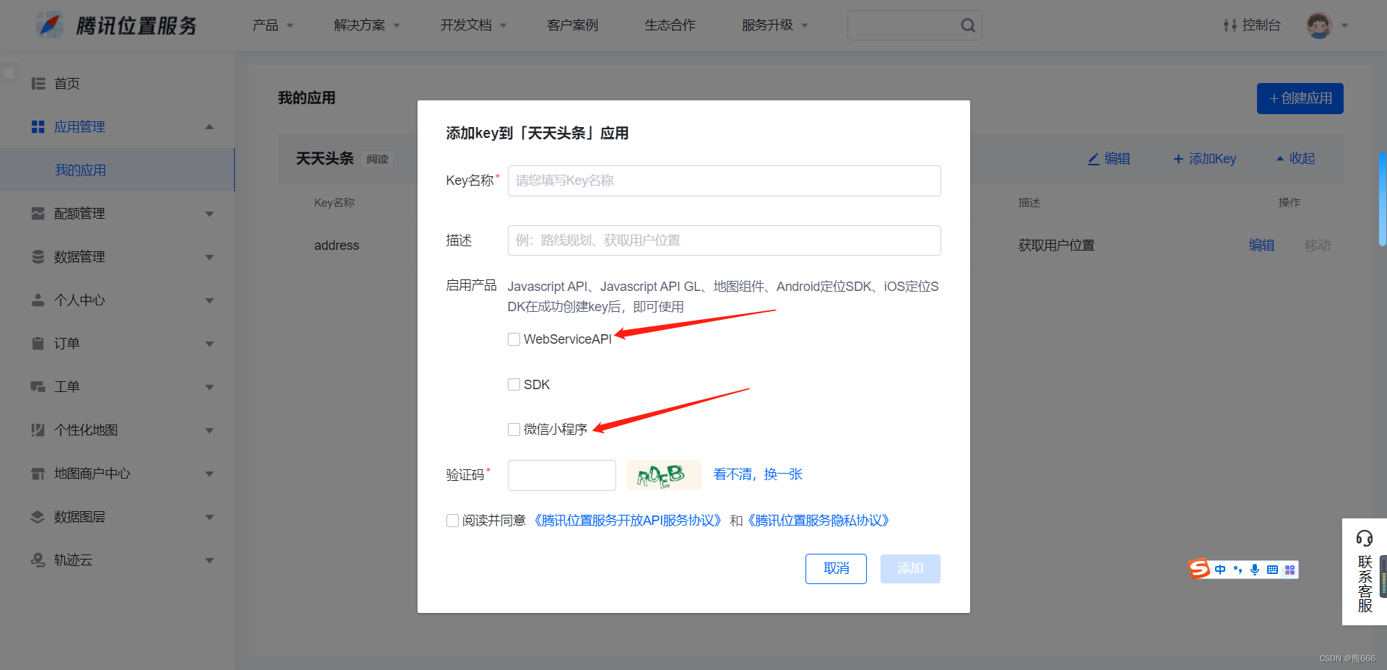Click the headset 联系客服 icon
Image resolution: width=1387 pixels, height=670 pixels.
tap(1365, 538)
